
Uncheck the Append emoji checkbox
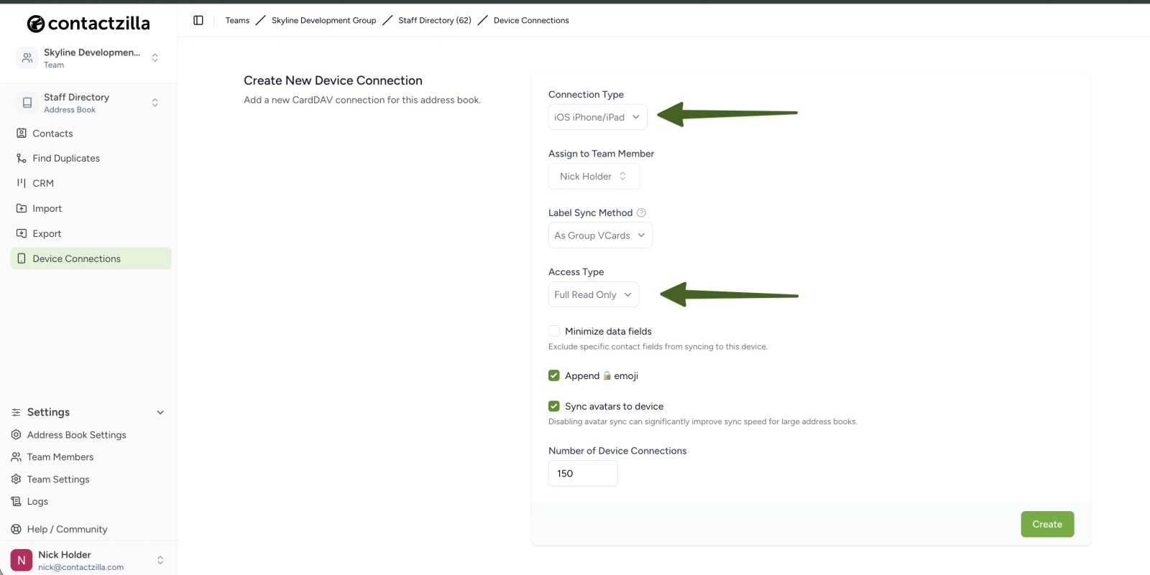pos(554,375)
